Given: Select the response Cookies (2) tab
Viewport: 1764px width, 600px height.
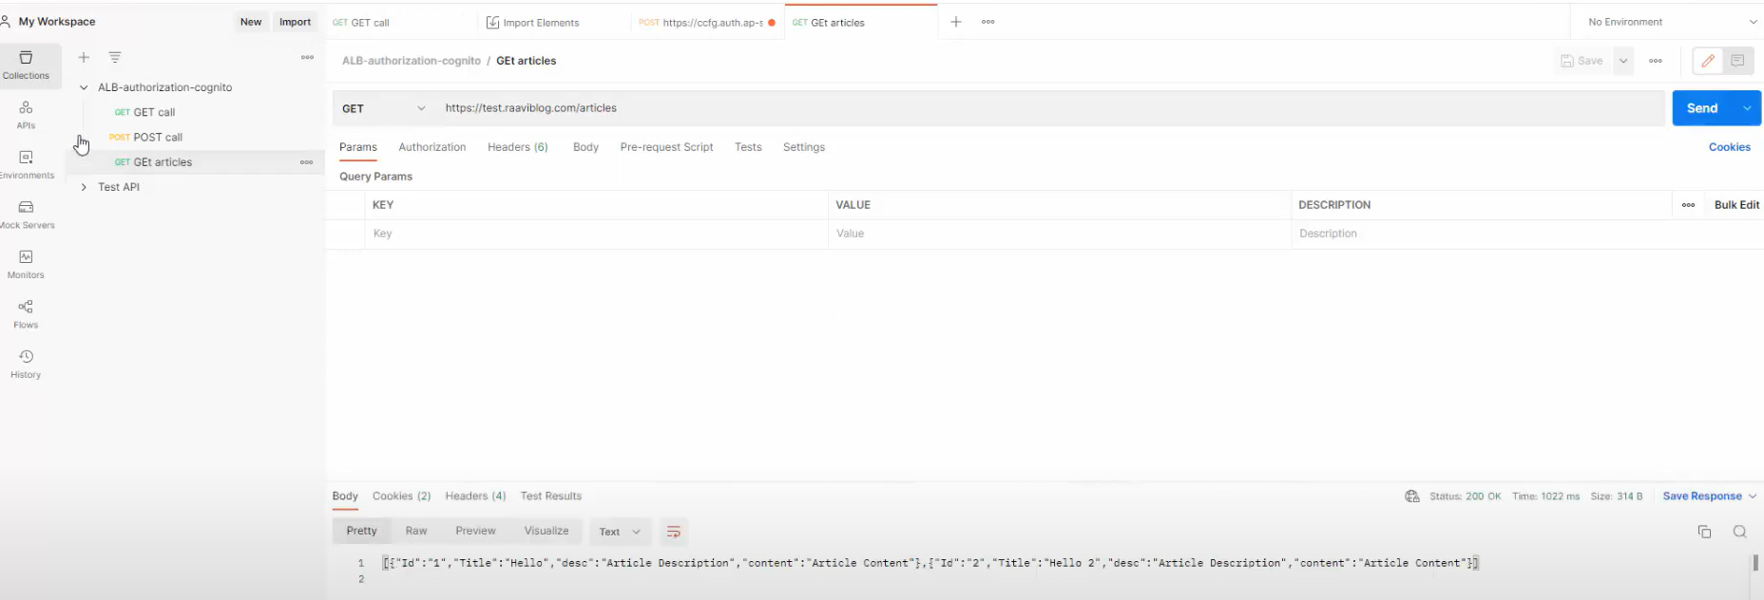Looking at the screenshot, I should pos(401,497).
